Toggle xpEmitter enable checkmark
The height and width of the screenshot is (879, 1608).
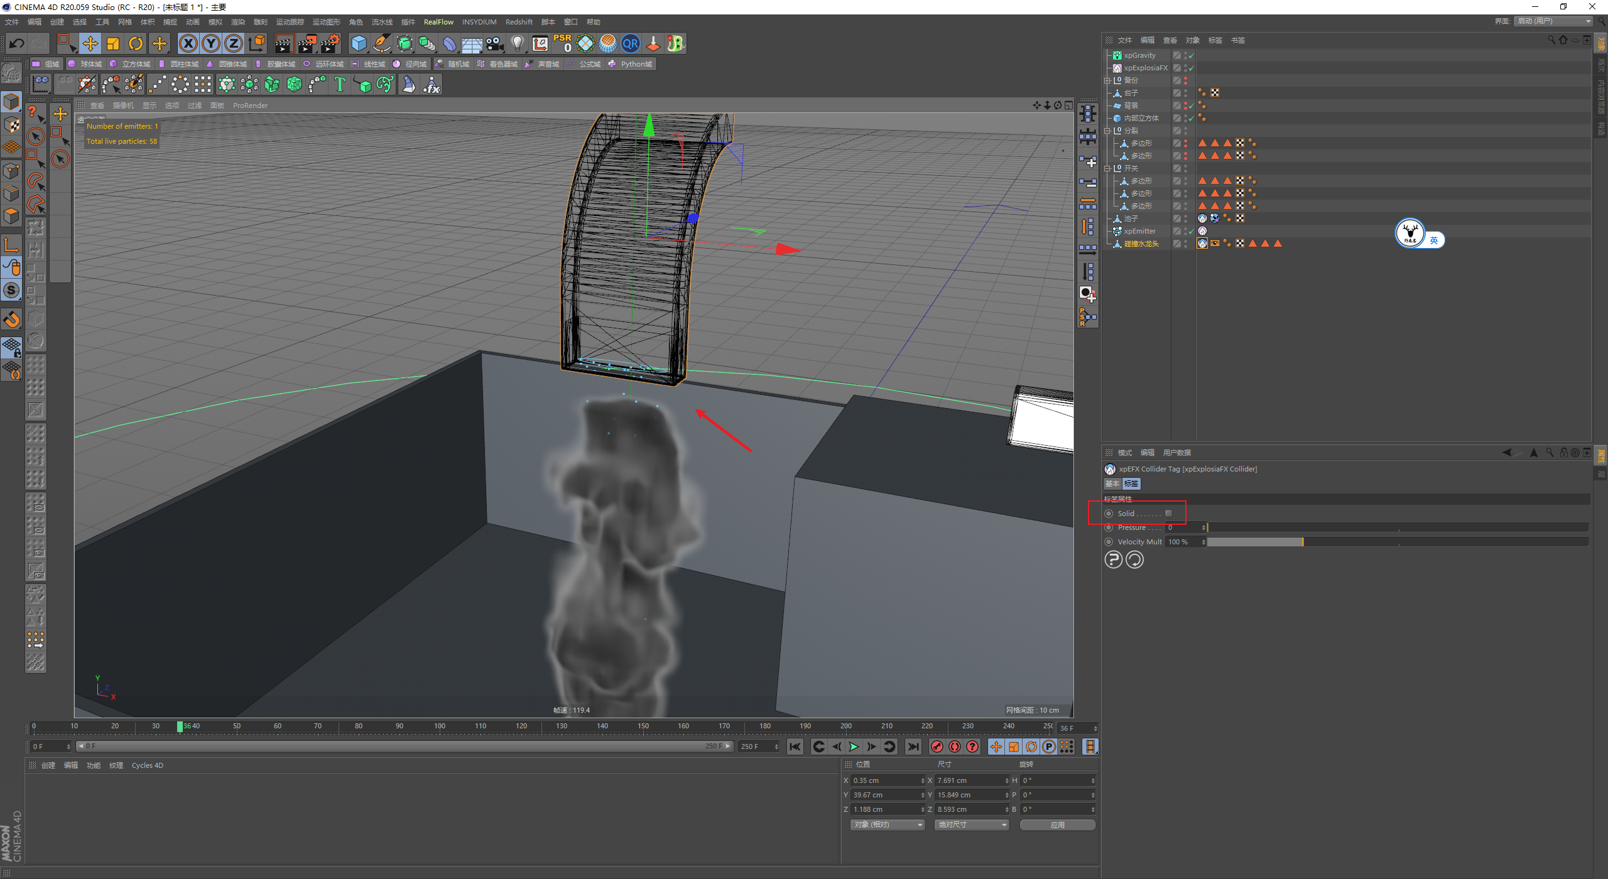pos(1191,232)
